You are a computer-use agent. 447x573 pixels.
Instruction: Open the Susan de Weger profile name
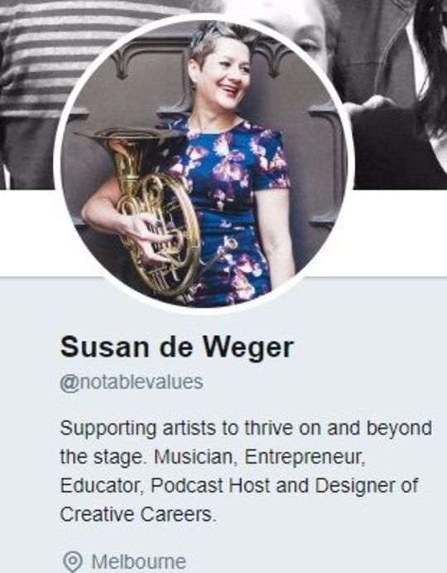(x=177, y=347)
